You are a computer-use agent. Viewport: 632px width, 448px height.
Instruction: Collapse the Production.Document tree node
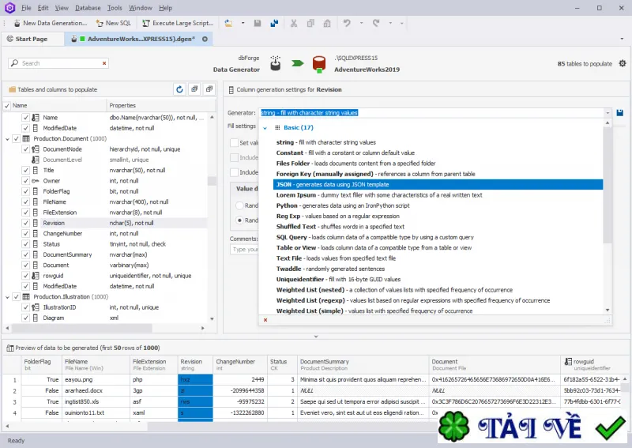(7, 139)
